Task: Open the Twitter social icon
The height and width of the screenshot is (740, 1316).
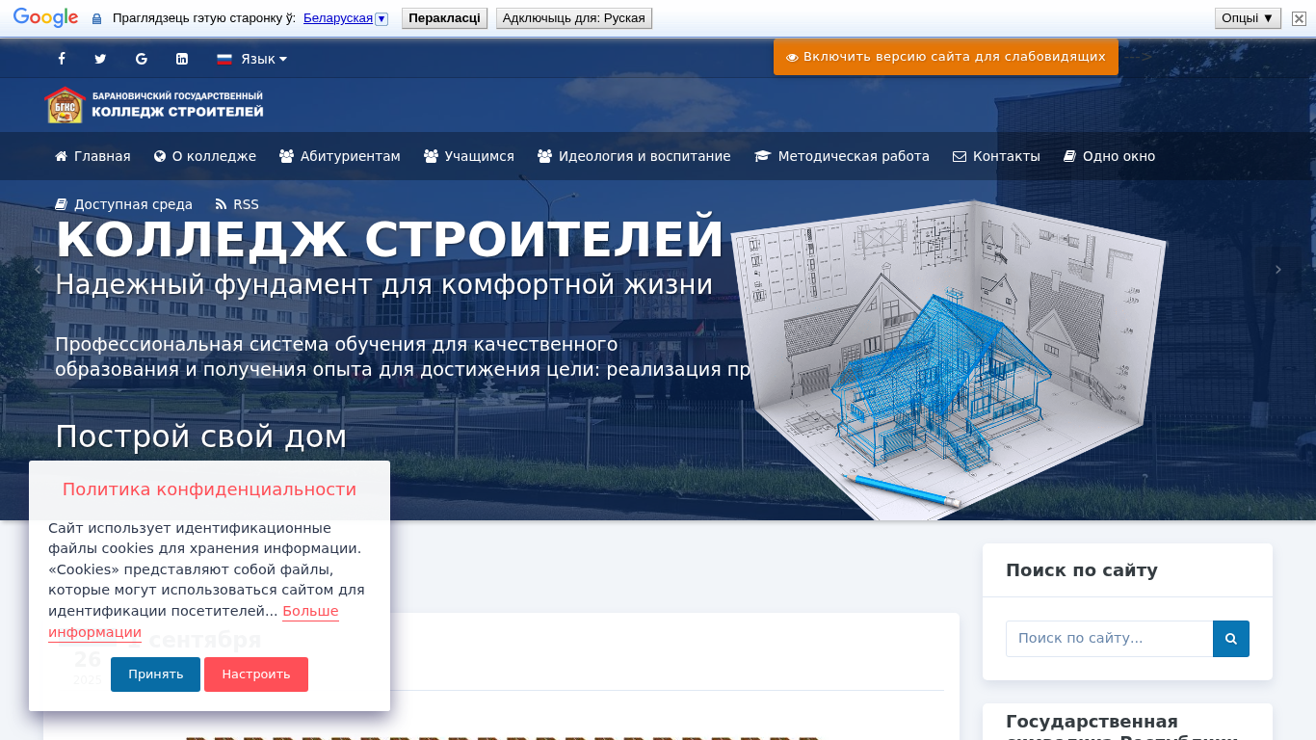Action: pyautogui.click(x=100, y=59)
